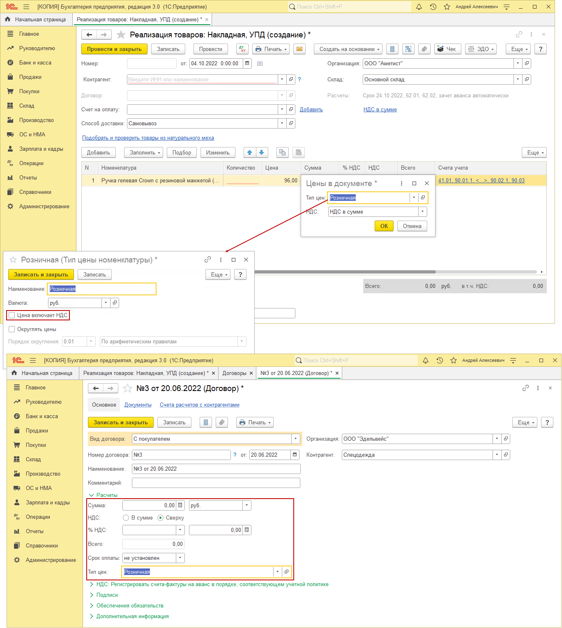Open Банк и касса in the Аметист window sidebar
This screenshot has width=562, height=628.
[x=35, y=62]
